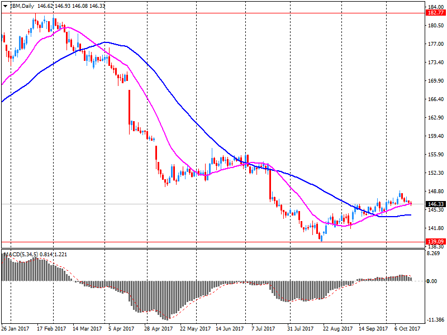Select the red 182.77 resistance level label
Image resolution: width=447 pixels, height=335 pixels.
(436, 13)
